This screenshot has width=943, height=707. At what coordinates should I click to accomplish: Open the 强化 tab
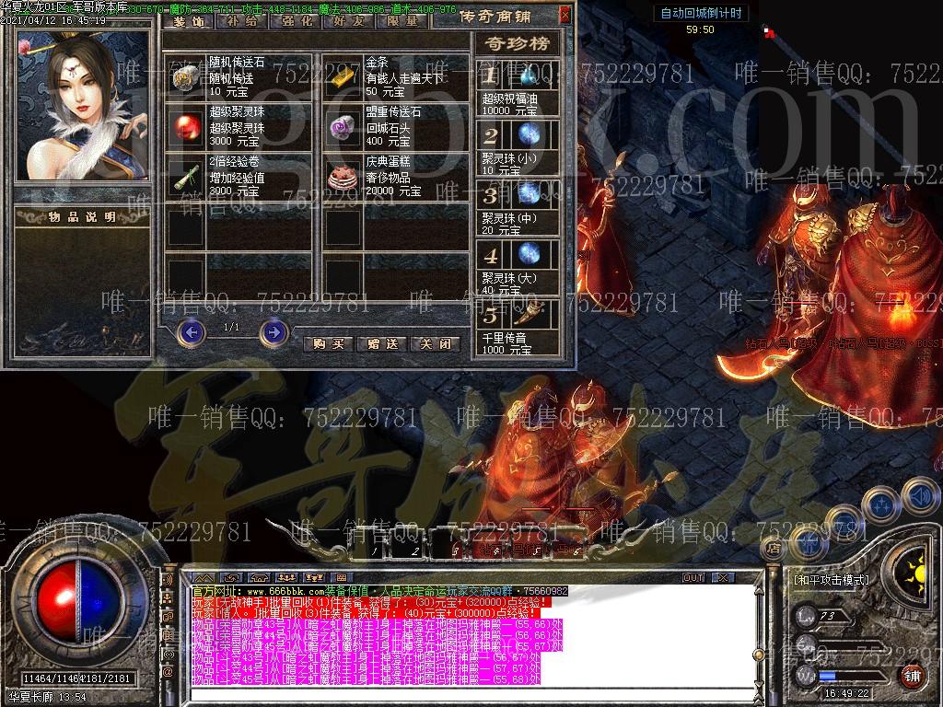[x=297, y=20]
